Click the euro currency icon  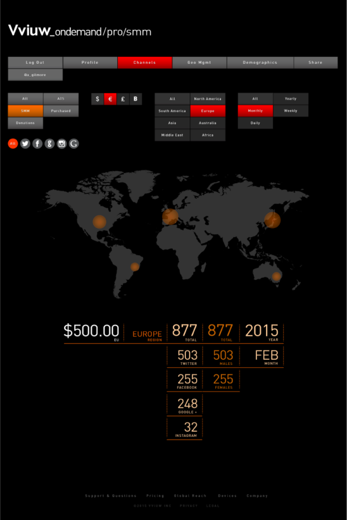click(x=110, y=99)
